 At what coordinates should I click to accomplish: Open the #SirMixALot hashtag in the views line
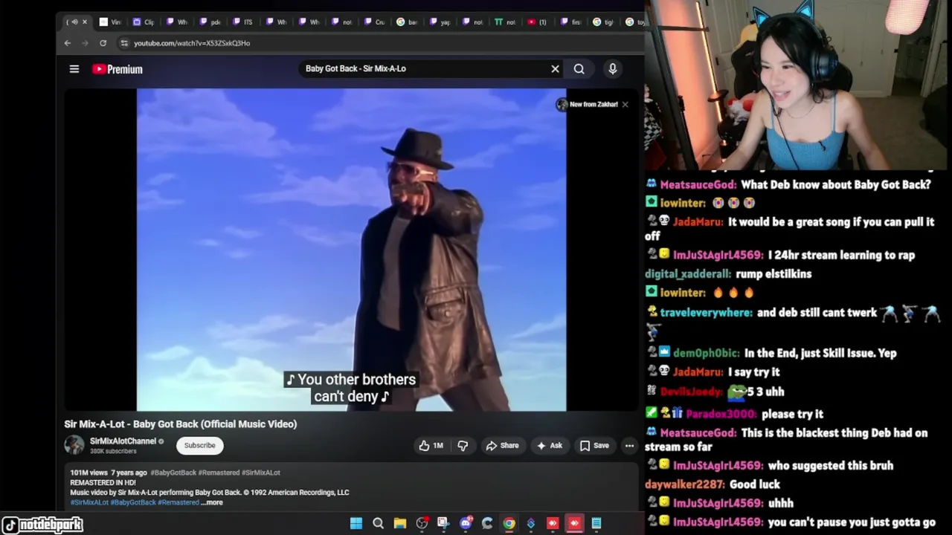(x=261, y=473)
